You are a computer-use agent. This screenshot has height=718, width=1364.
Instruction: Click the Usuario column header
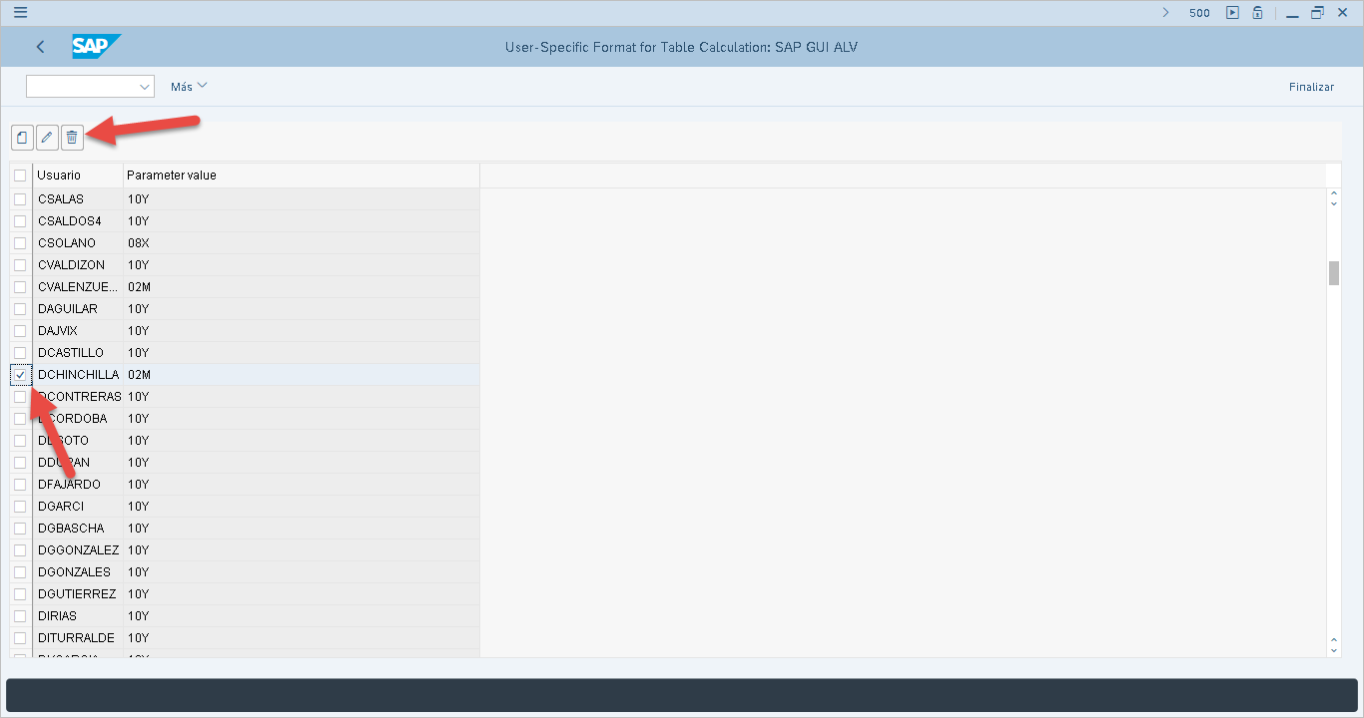(60, 175)
